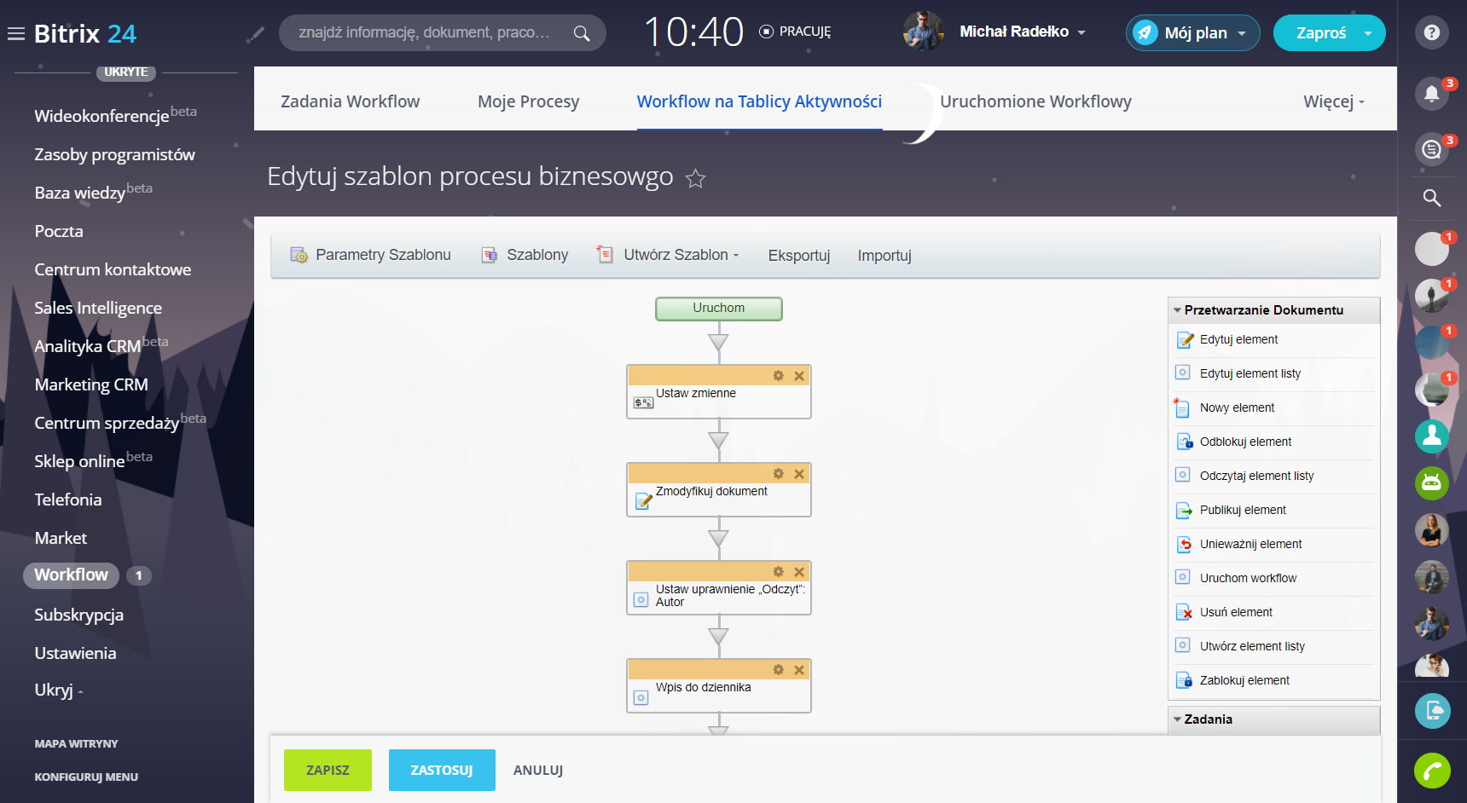Open the Więcej tab dropdown
Screen dimensions: 1467x803
click(x=1333, y=101)
